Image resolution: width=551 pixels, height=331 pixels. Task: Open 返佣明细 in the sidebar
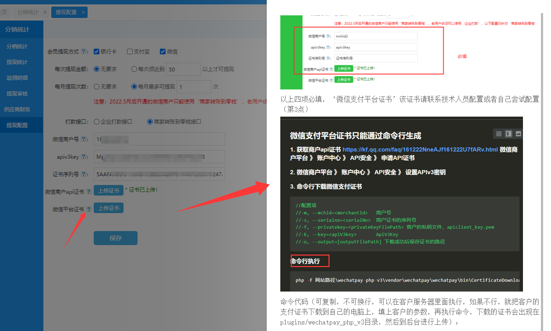pyautogui.click(x=17, y=78)
